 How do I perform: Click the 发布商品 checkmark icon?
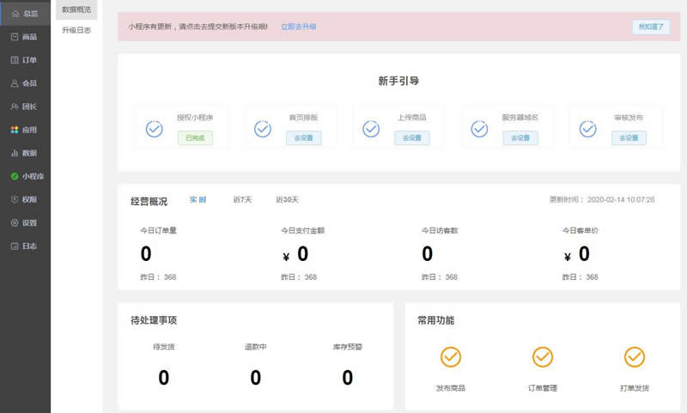451,356
